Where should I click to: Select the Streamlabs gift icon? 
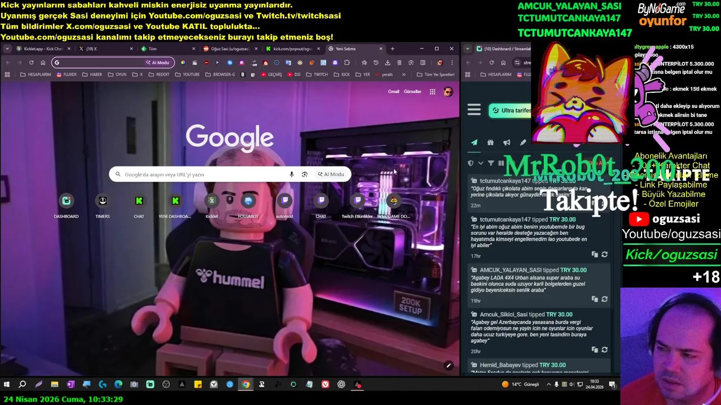tap(491, 143)
